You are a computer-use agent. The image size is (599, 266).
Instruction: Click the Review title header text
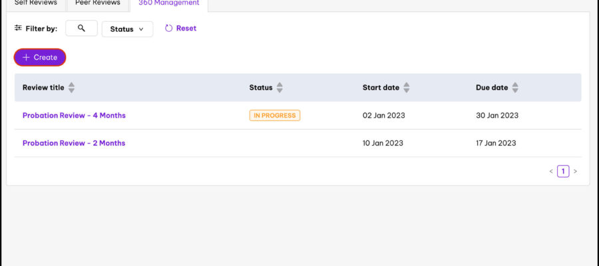pyautogui.click(x=43, y=87)
